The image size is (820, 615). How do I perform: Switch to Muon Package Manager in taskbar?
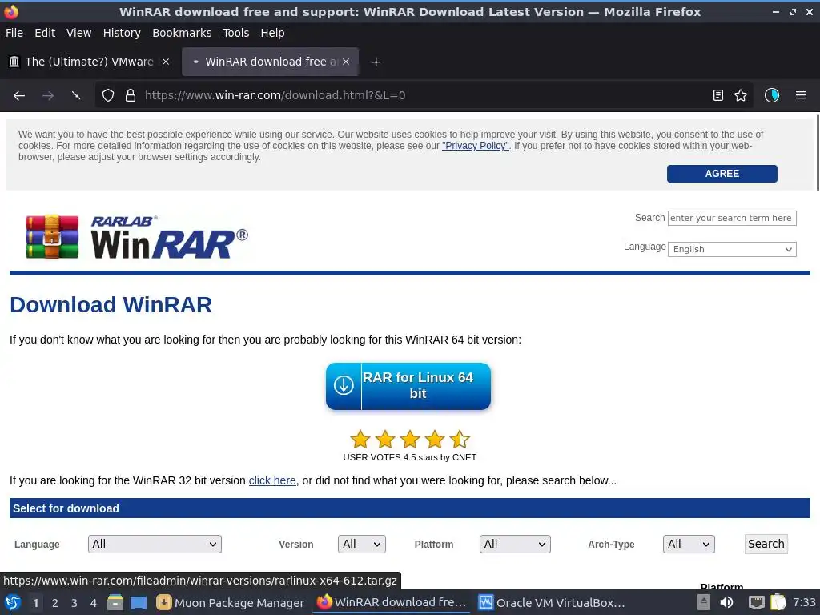click(x=230, y=602)
